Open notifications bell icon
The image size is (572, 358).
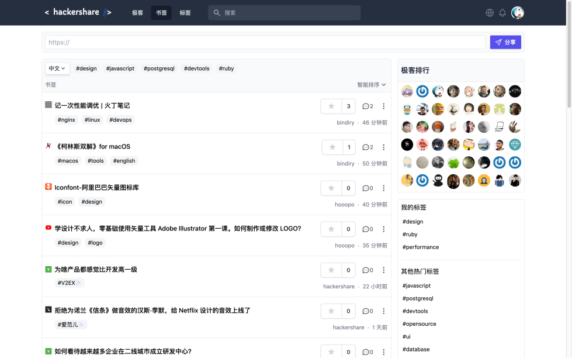tap(502, 13)
